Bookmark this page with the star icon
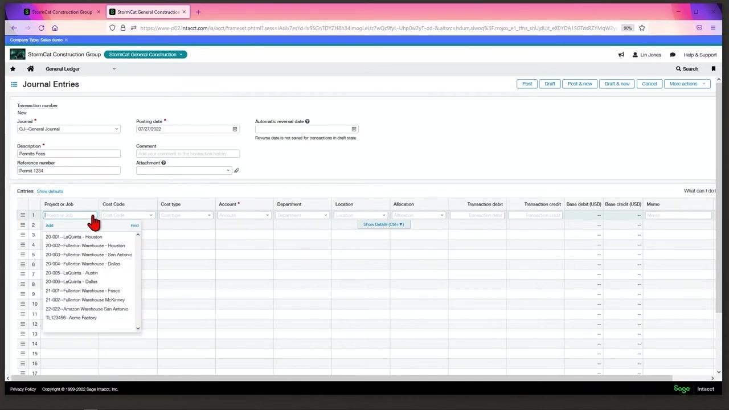Image resolution: width=729 pixels, height=410 pixels. (642, 28)
